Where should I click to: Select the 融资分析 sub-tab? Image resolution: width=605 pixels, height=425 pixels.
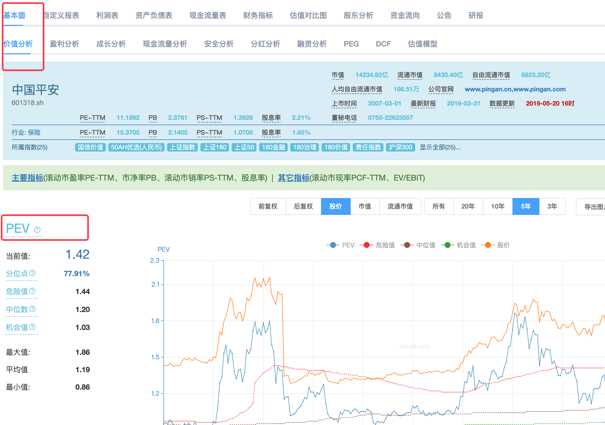point(312,44)
